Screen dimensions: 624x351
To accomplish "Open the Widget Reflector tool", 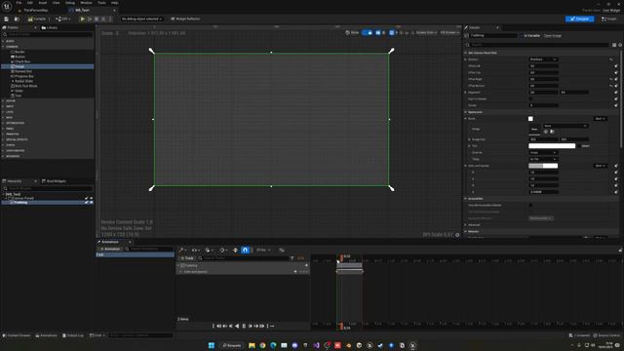I will point(185,19).
